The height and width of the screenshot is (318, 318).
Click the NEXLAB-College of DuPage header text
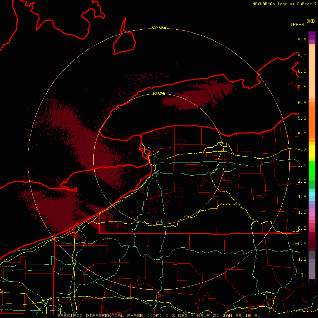pos(283,4)
